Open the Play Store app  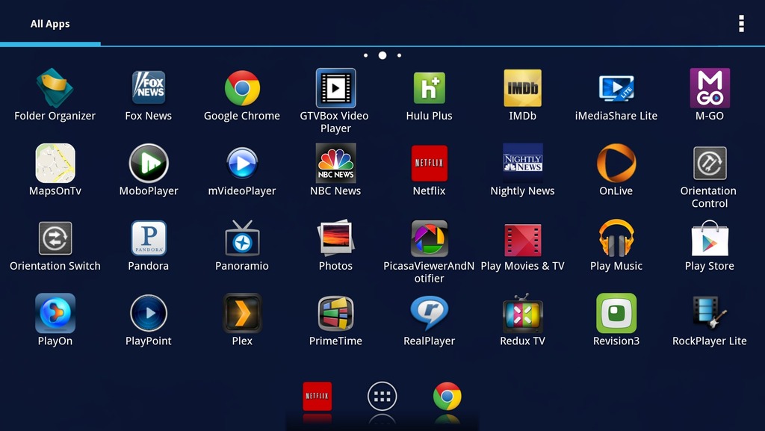[x=709, y=239]
